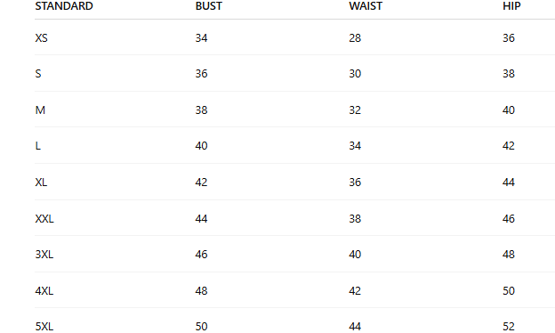Click the waist value 30 for S
This screenshot has height=333, width=555.
pos(355,74)
